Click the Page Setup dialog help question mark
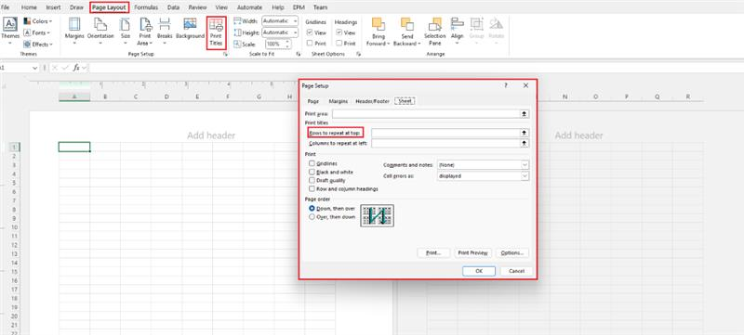This screenshot has width=744, height=335. (506, 85)
